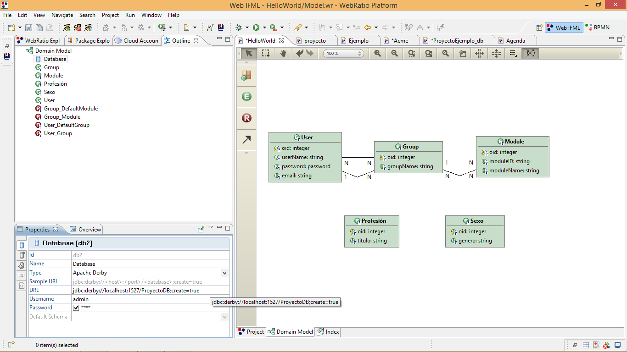Switch to the Agenda editor tab
Screen dimensions: 627x352
pyautogui.click(x=515, y=41)
